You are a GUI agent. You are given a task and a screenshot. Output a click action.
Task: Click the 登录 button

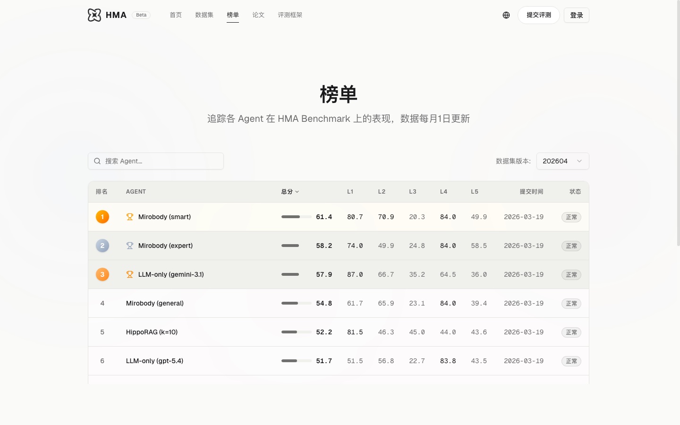pyautogui.click(x=577, y=15)
